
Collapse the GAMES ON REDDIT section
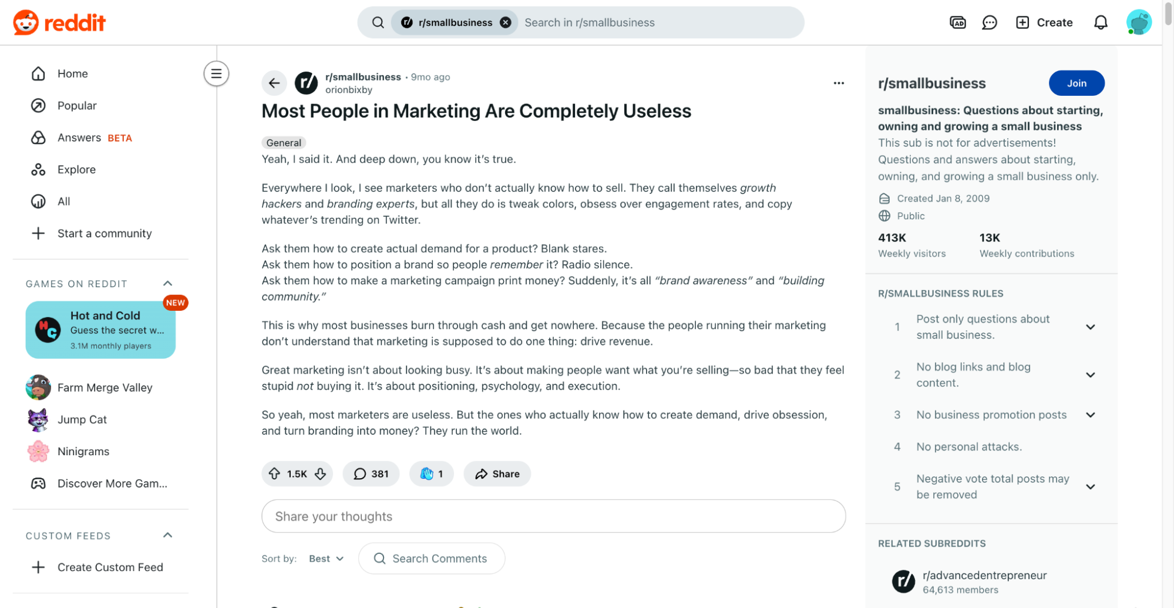(x=167, y=283)
